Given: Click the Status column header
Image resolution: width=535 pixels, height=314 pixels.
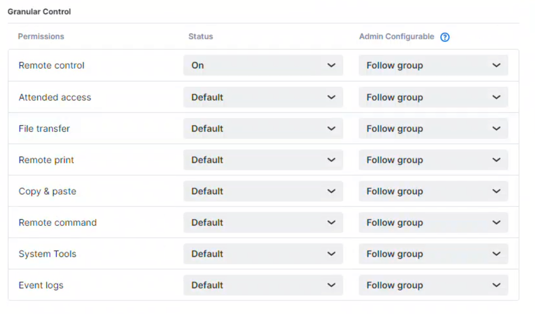Looking at the screenshot, I should tap(201, 37).
